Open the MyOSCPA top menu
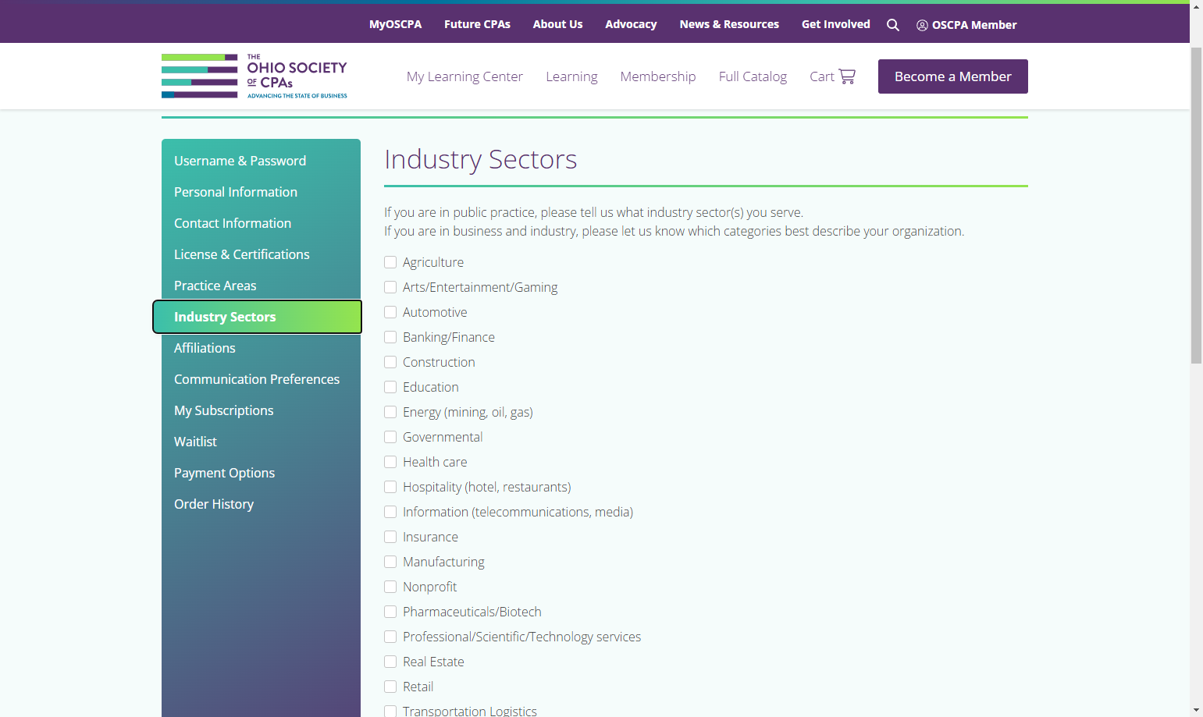The width and height of the screenshot is (1203, 717). point(395,24)
